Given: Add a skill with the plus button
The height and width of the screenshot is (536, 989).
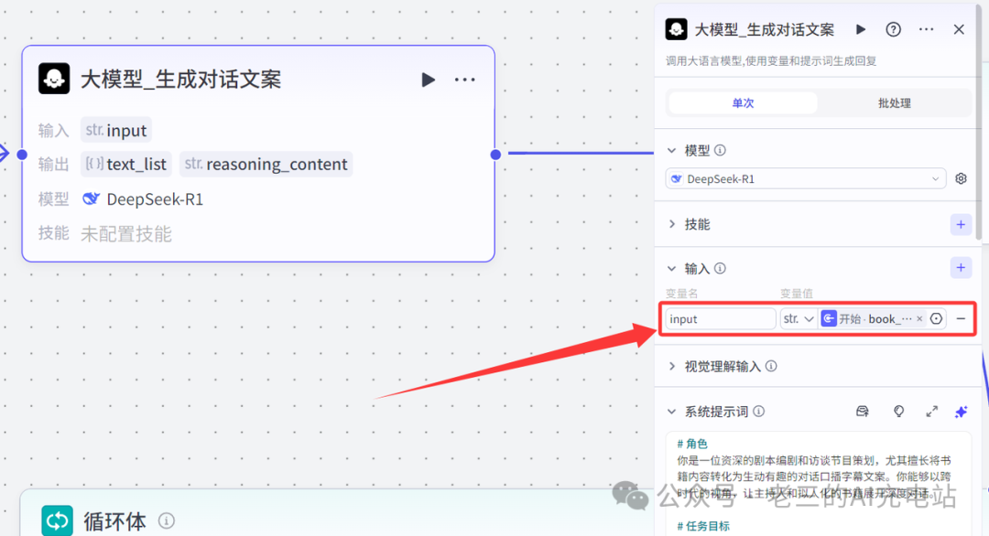Looking at the screenshot, I should (961, 224).
